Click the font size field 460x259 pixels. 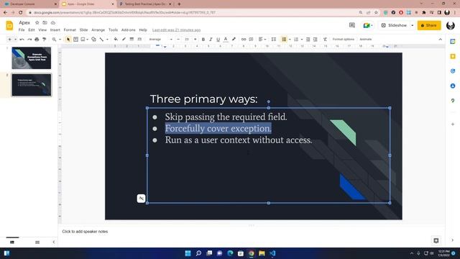click(187, 39)
